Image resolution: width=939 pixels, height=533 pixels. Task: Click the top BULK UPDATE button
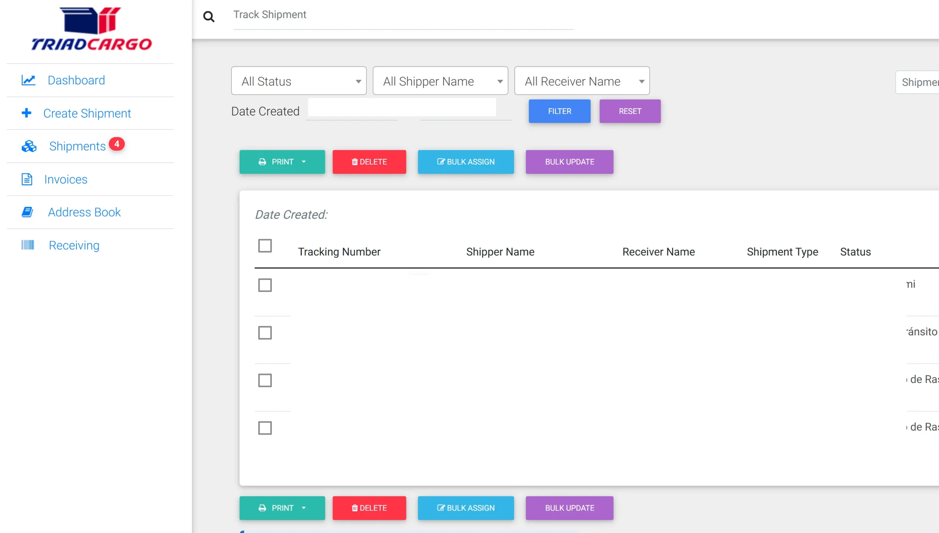(569, 162)
